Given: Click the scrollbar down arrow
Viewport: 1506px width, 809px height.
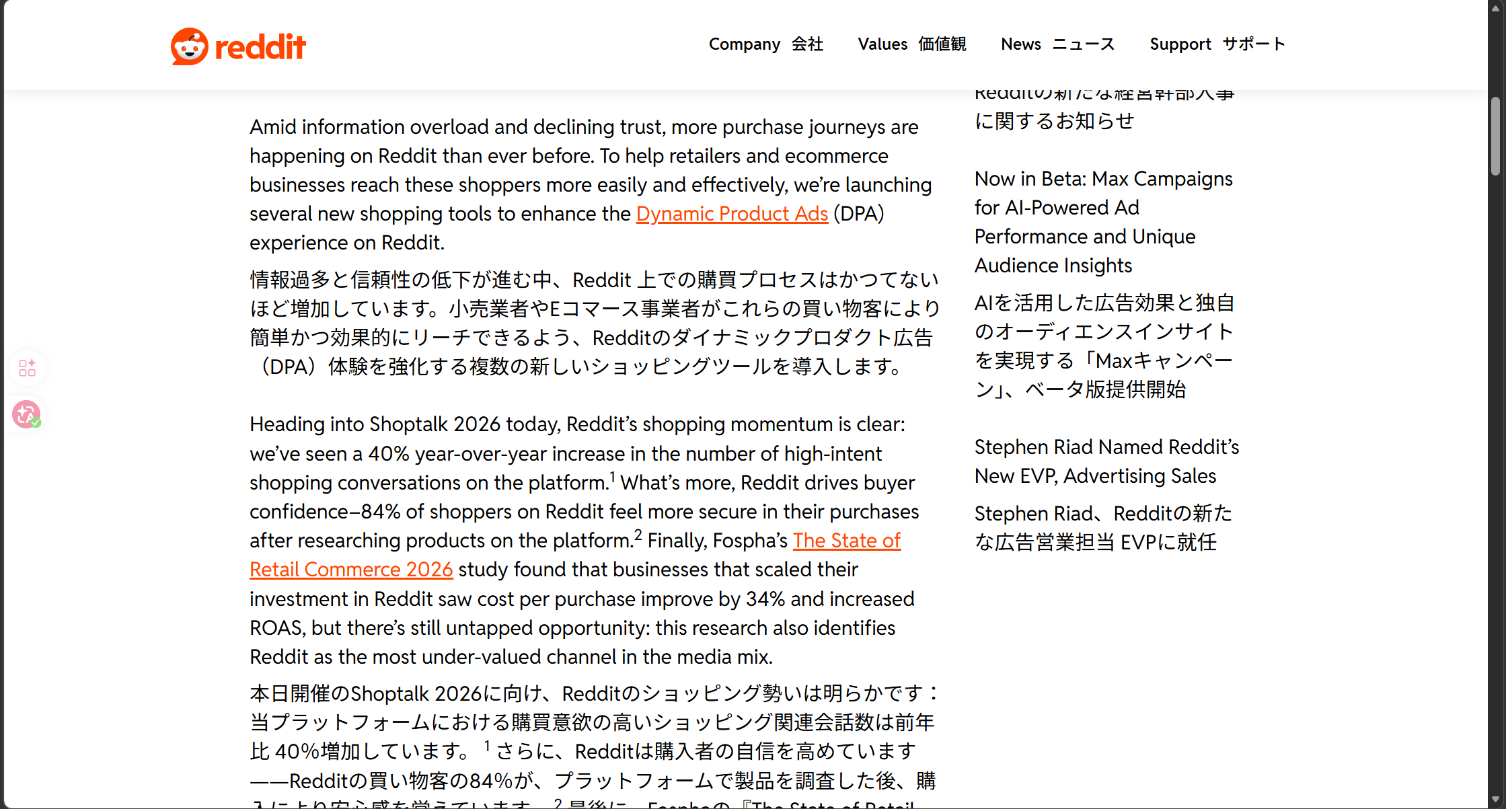Looking at the screenshot, I should pyautogui.click(x=1495, y=800).
